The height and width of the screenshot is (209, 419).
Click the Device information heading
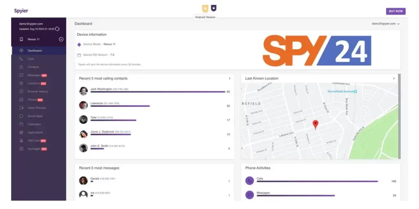coord(92,34)
